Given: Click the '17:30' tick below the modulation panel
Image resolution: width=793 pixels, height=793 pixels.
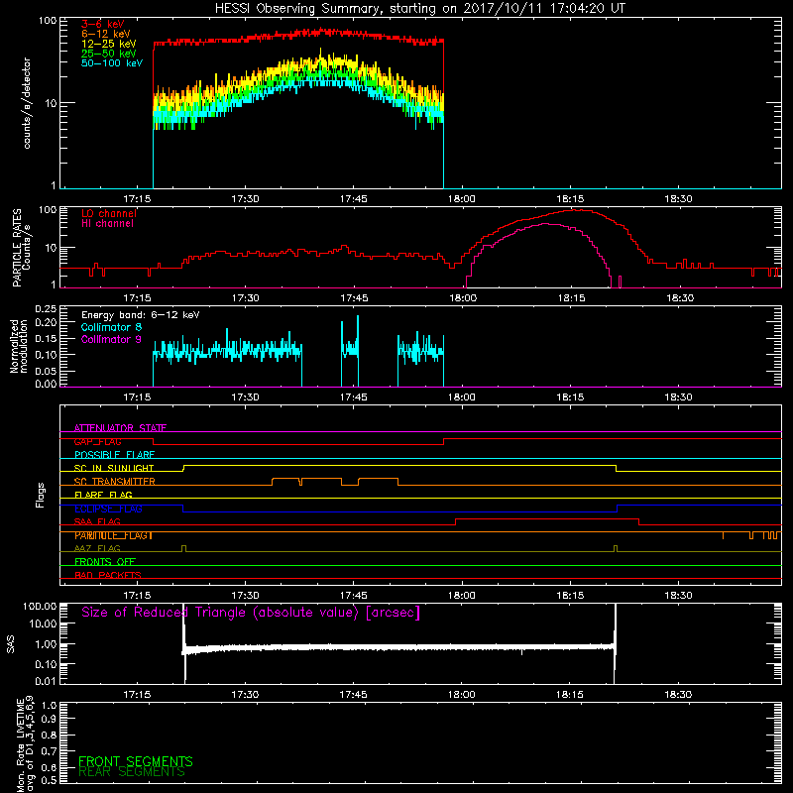Looking at the screenshot, I should click(245, 397).
